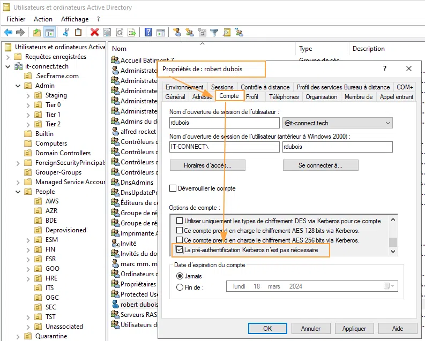
Task: Select the Fin de expiration radio button
Action: pyautogui.click(x=180, y=287)
